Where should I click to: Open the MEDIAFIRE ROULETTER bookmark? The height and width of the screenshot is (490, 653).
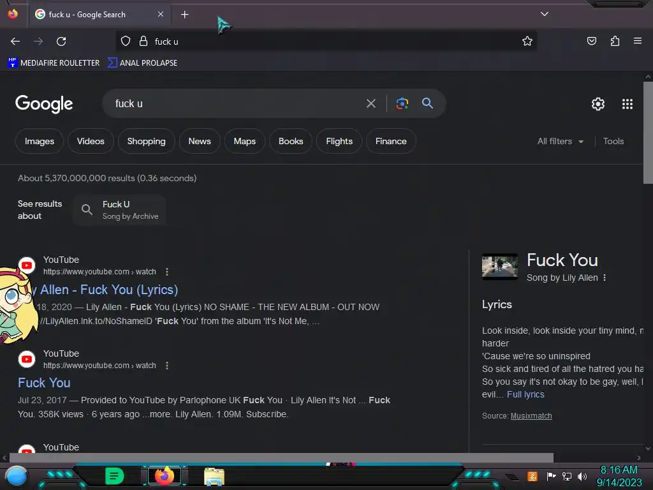tap(54, 63)
